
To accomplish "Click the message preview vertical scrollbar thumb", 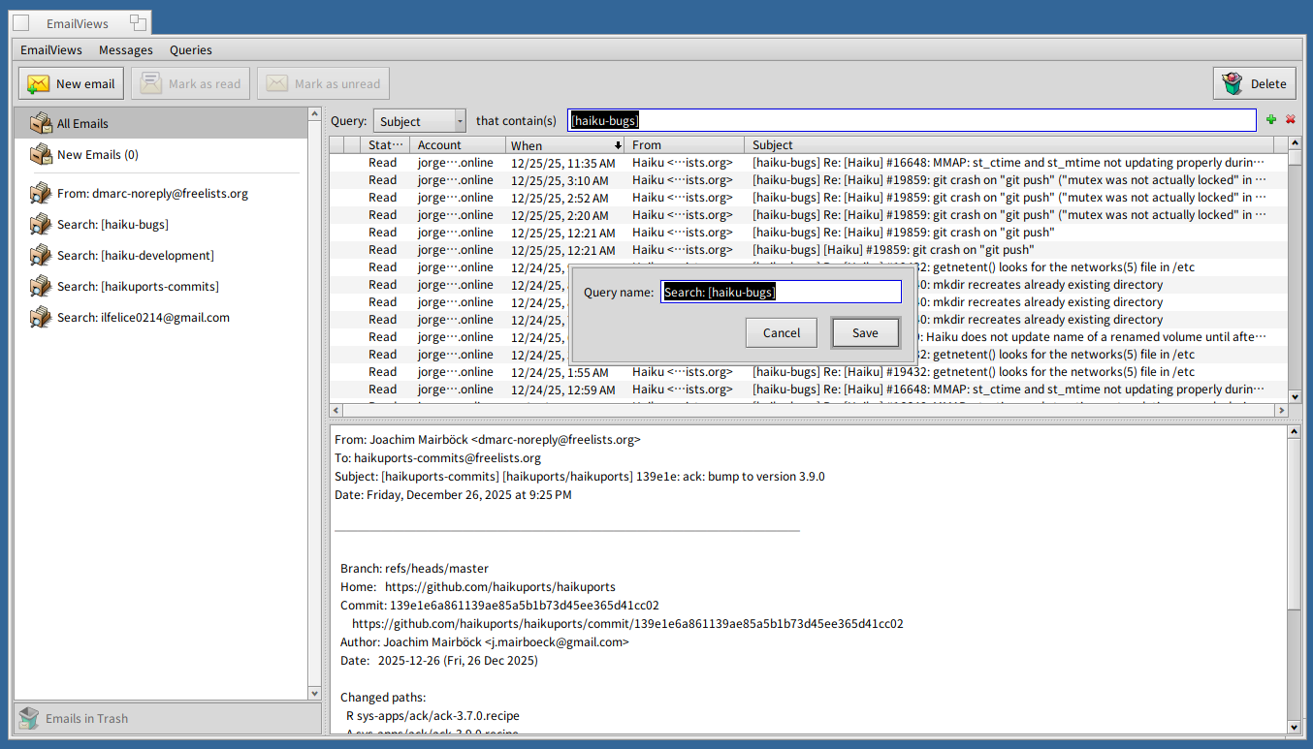I will (x=1295, y=524).
